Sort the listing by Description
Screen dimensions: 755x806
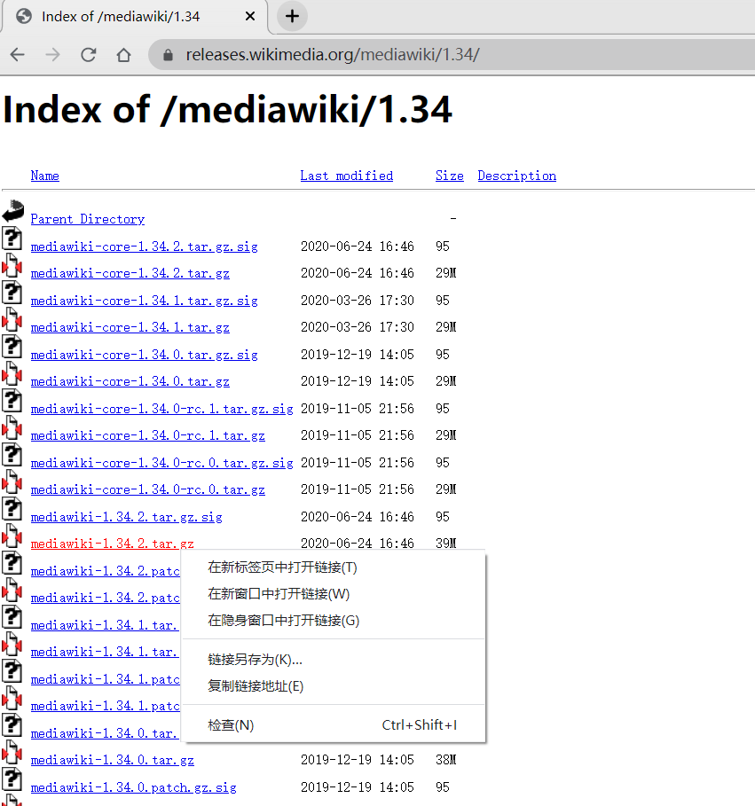517,176
